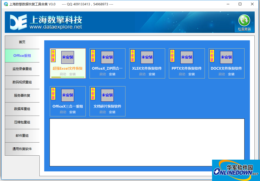Select the 数码视频重组 tab
The height and width of the screenshot is (181, 260).
22,82
